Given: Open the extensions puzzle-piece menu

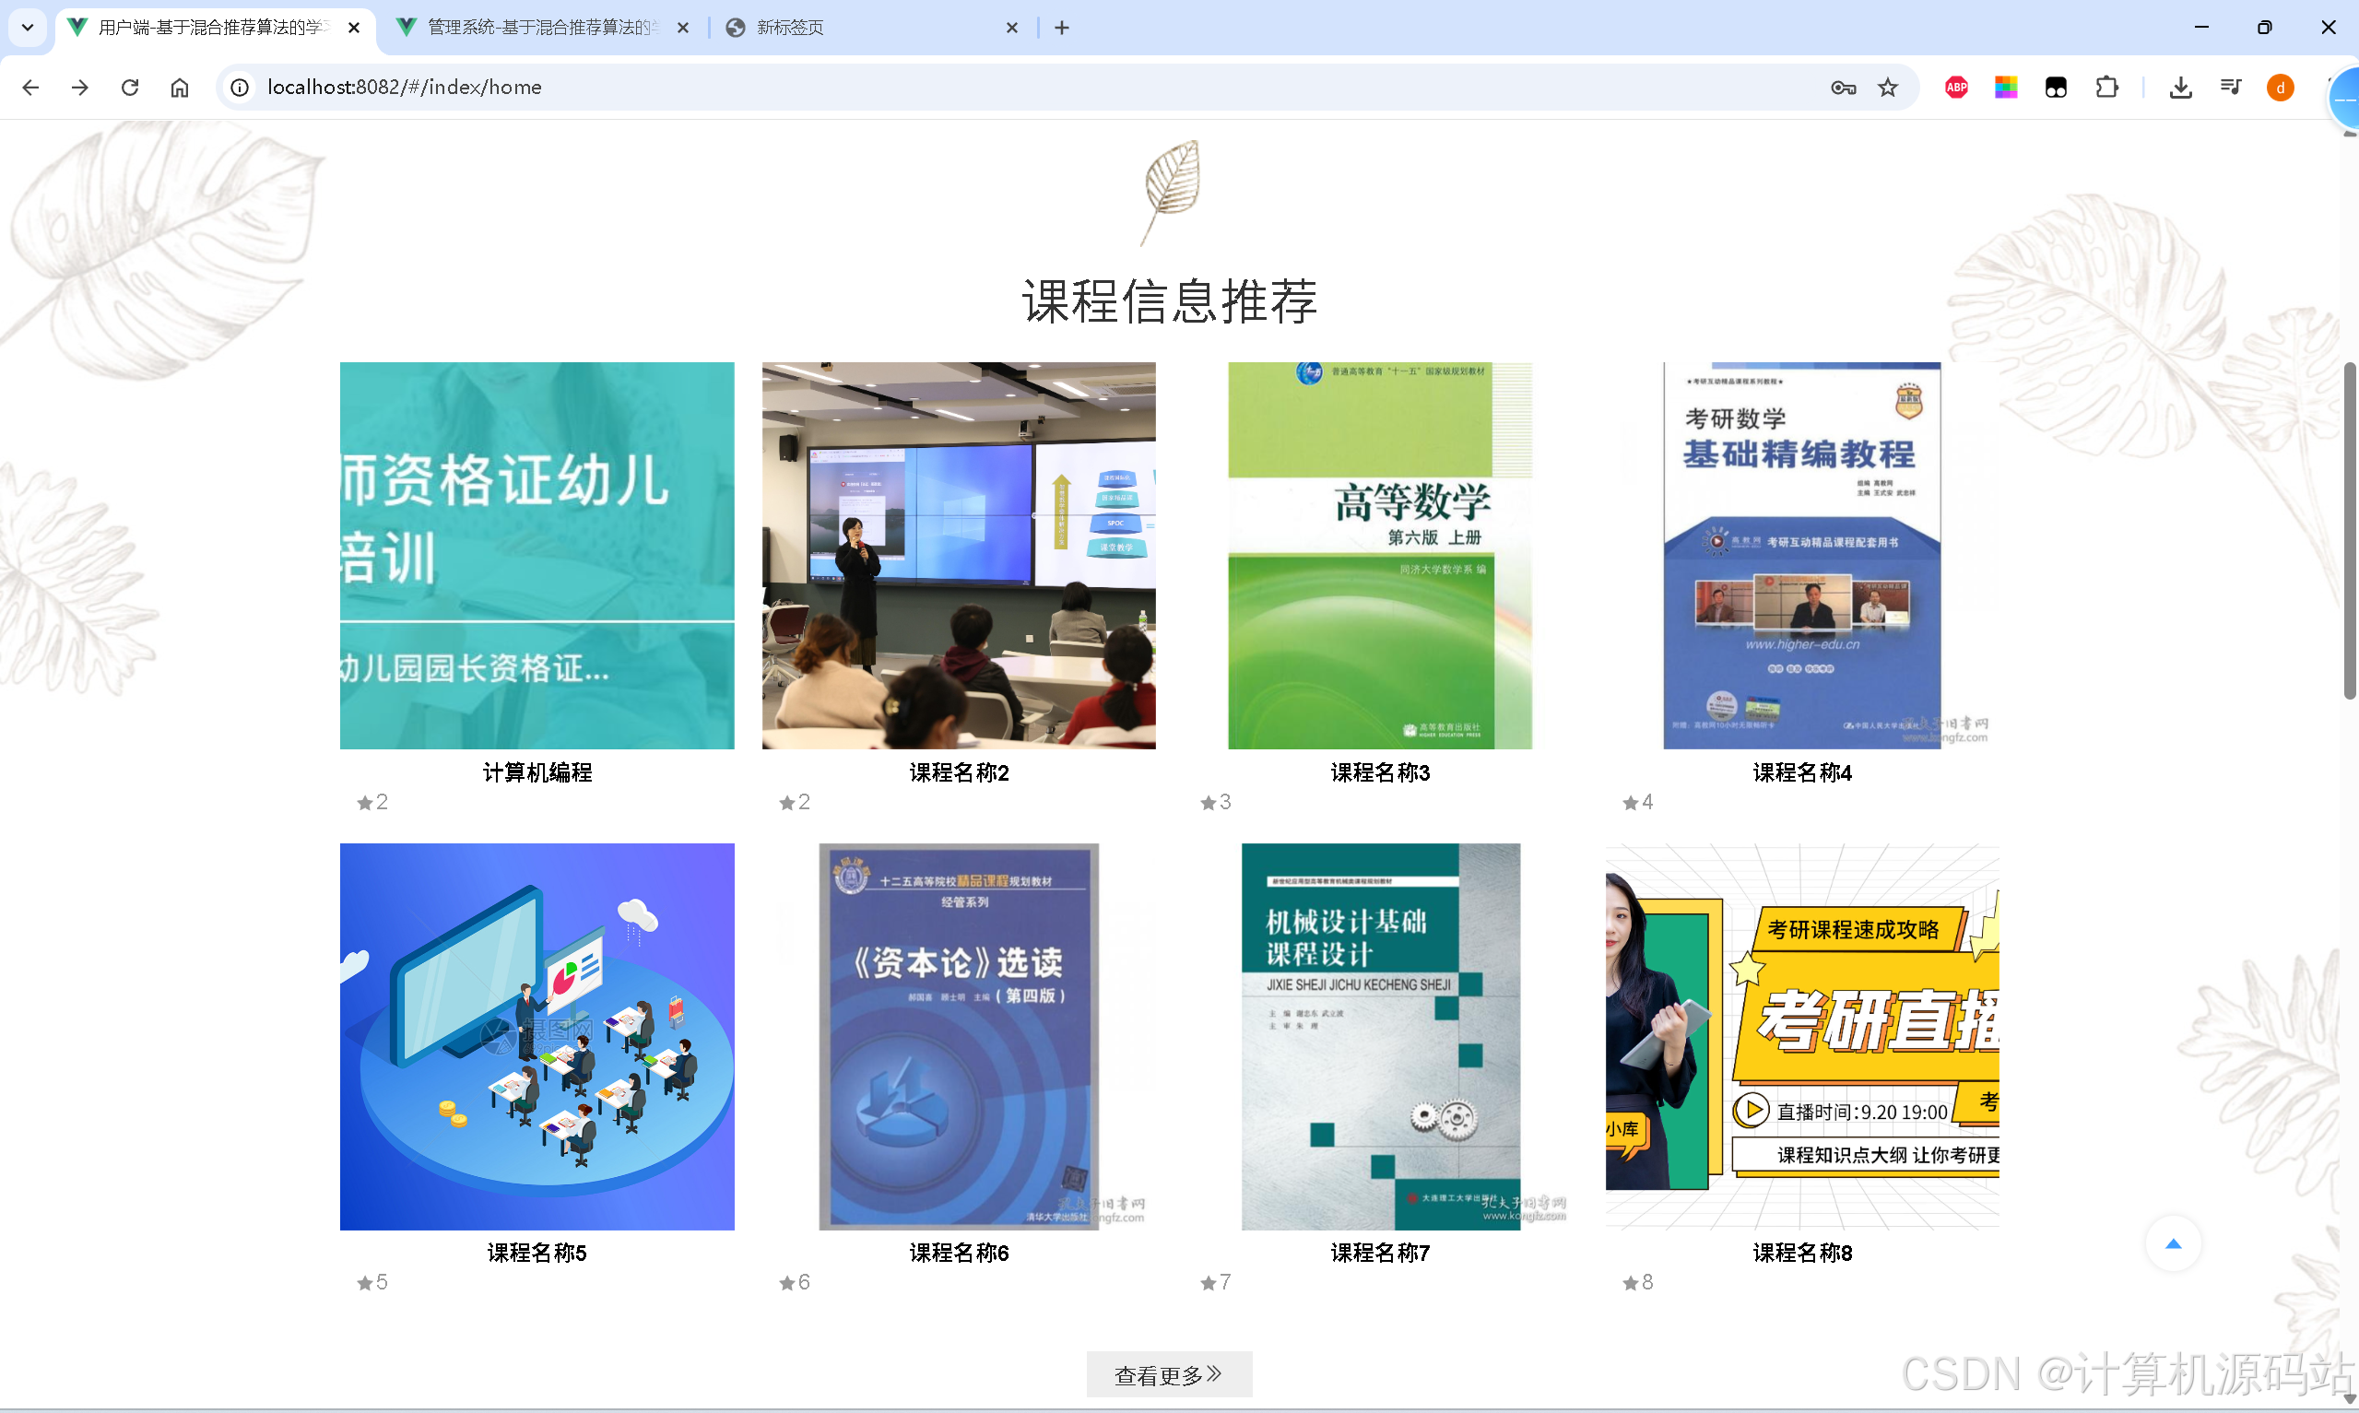Looking at the screenshot, I should (2106, 87).
